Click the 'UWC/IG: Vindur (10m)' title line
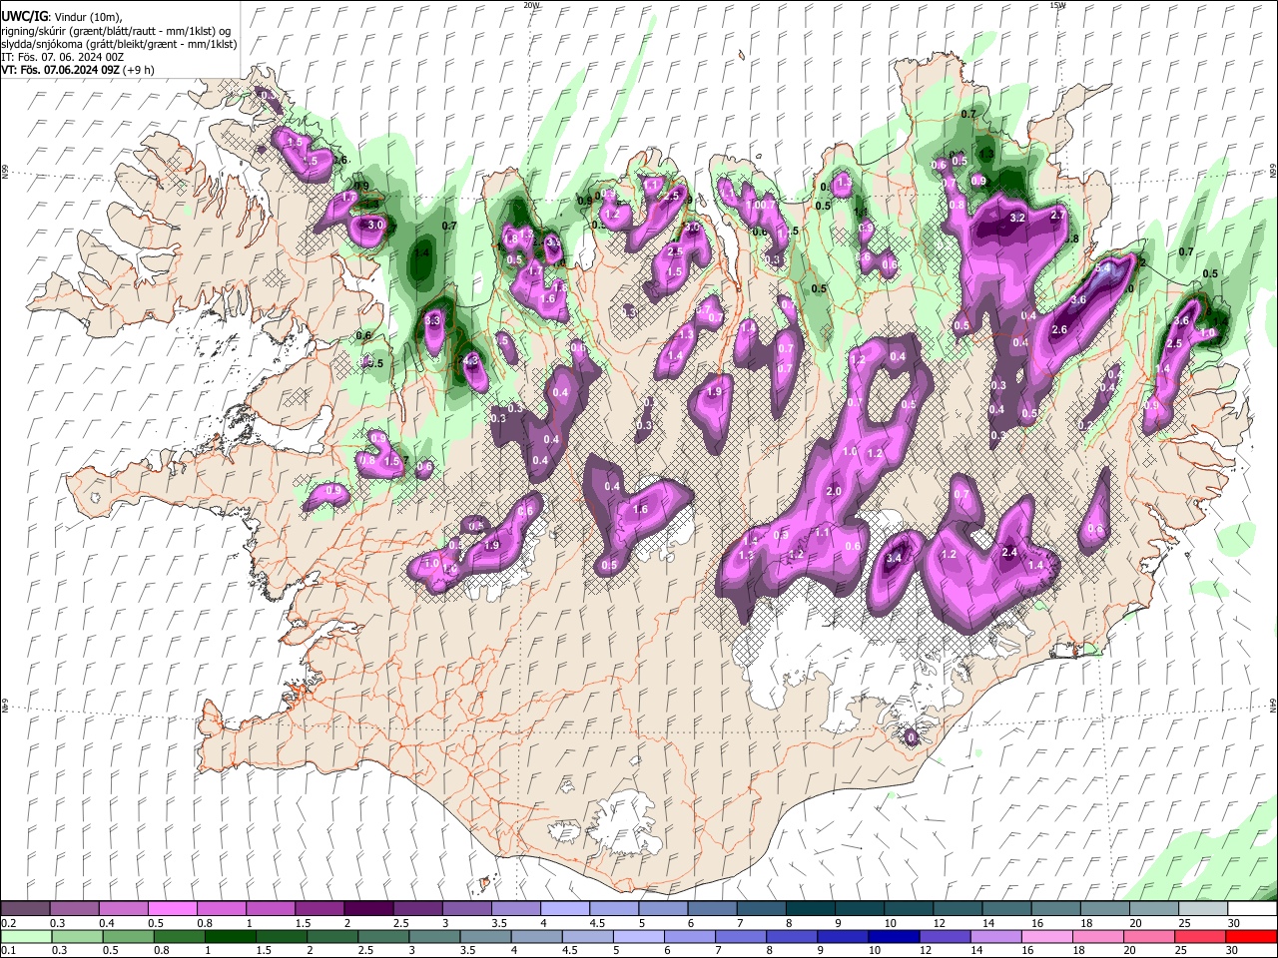This screenshot has height=958, width=1278. coord(62,17)
